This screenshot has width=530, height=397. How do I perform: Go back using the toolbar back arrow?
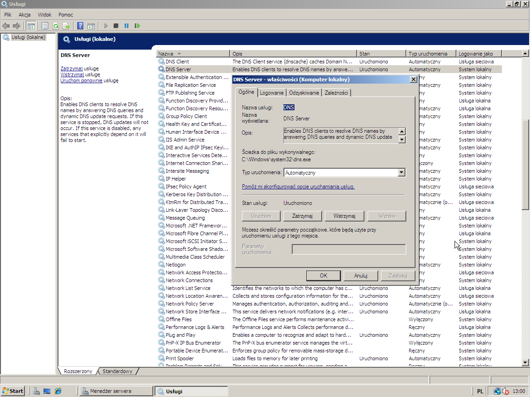(6, 26)
